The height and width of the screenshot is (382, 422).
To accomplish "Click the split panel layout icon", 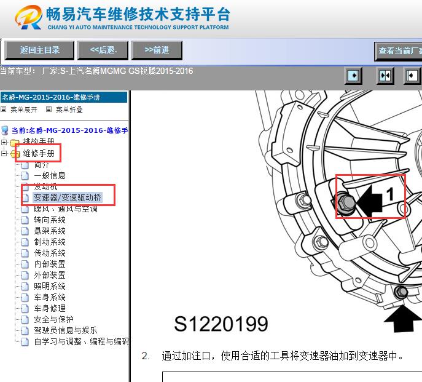I will pyautogui.click(x=385, y=76).
